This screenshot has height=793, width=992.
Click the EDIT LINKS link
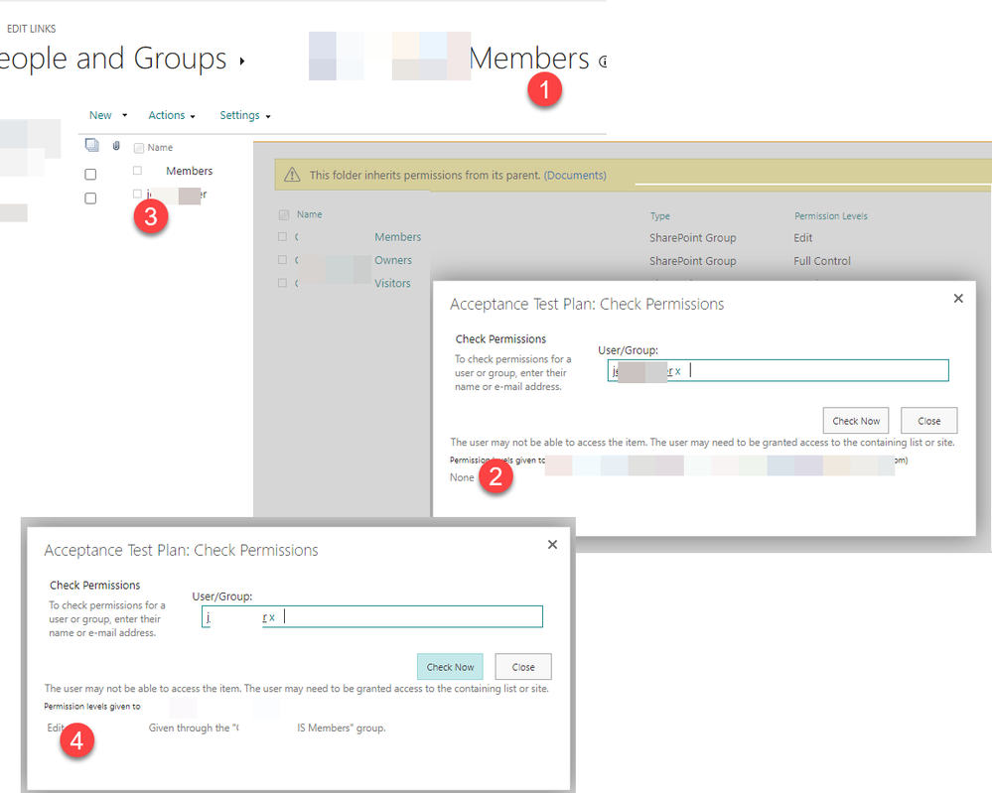point(31,29)
